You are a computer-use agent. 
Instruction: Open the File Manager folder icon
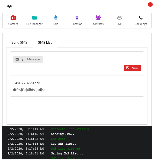pos(35,18)
